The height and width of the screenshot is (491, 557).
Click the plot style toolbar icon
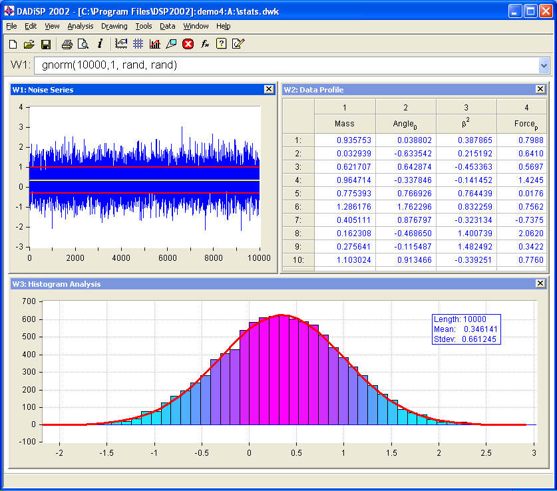click(121, 44)
